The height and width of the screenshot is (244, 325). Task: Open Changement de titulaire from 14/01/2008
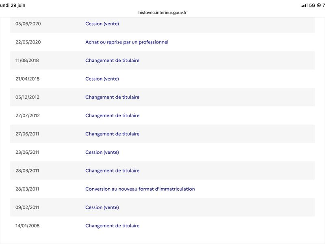[x=113, y=226]
